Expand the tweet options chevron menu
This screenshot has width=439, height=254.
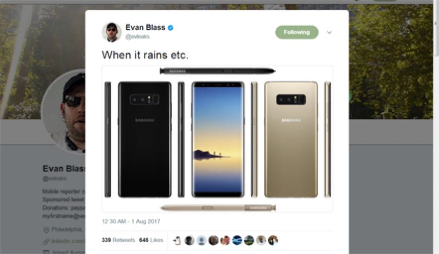(x=329, y=32)
